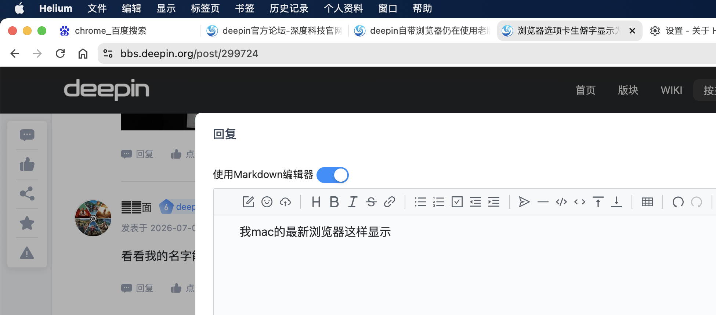
Task: Click the edit pencil icon in the editor toolbar
Action: click(249, 202)
